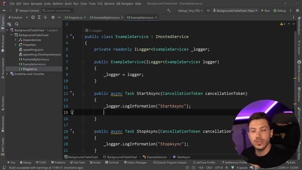Close the ExampleService.cs editor tab
The image size is (302, 170).
[156, 17]
